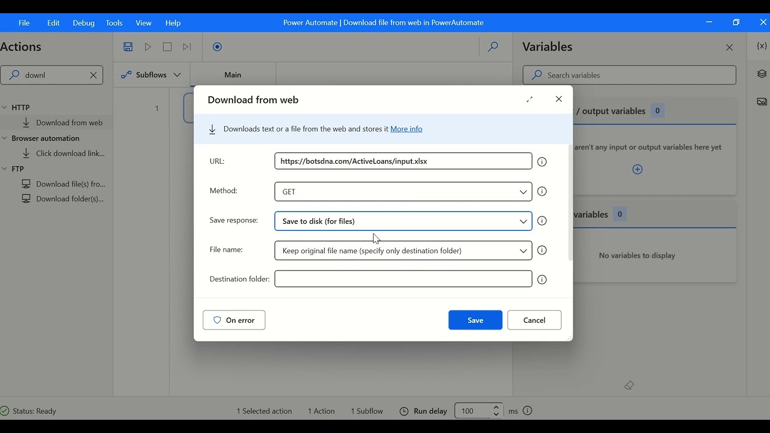This screenshot has width=770, height=433.
Task: Open flow search with the magnifier icon
Action: tap(493, 47)
